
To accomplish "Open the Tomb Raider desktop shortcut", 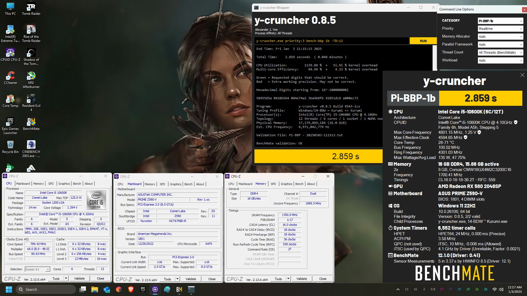I will coord(31,8).
